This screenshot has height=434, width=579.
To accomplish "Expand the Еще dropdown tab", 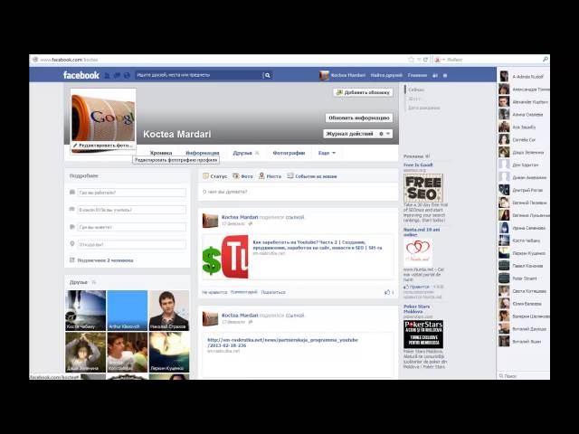I will click(x=327, y=153).
